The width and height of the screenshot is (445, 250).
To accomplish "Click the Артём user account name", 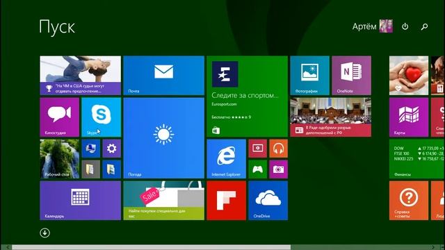I will [x=364, y=26].
